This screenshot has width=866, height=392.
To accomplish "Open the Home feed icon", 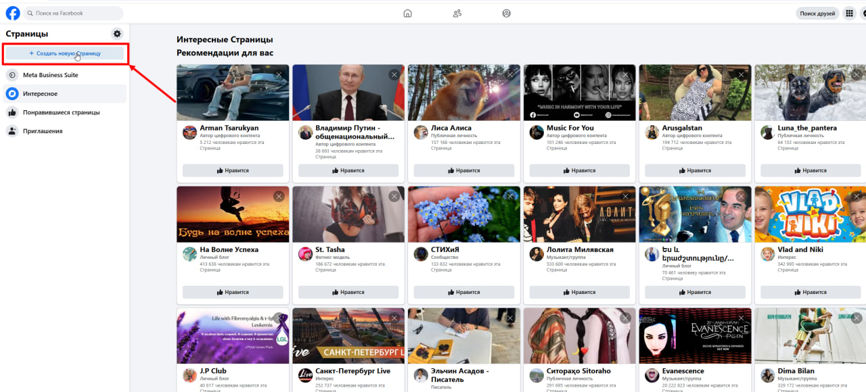I will pyautogui.click(x=407, y=13).
